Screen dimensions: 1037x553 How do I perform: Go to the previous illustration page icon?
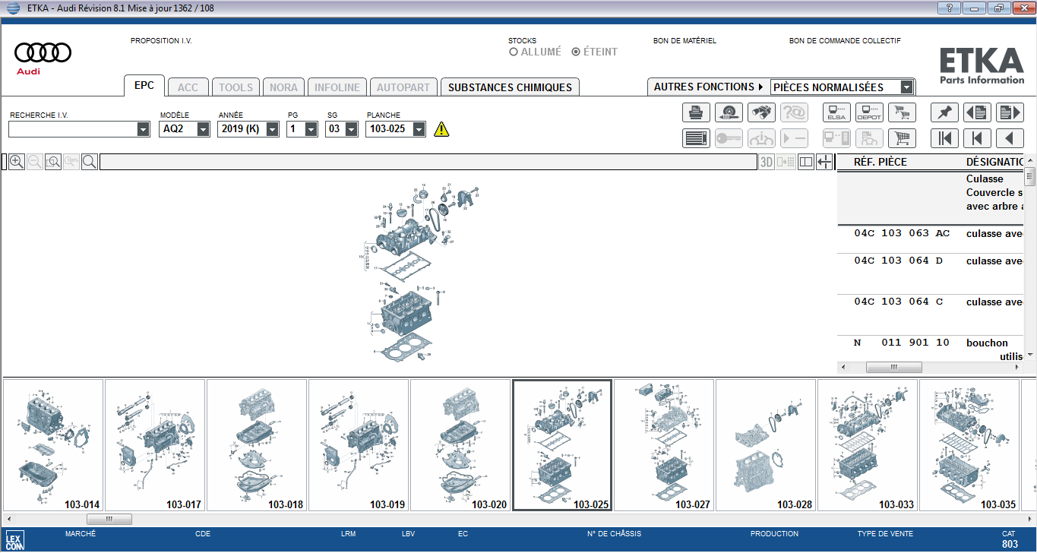point(977,112)
